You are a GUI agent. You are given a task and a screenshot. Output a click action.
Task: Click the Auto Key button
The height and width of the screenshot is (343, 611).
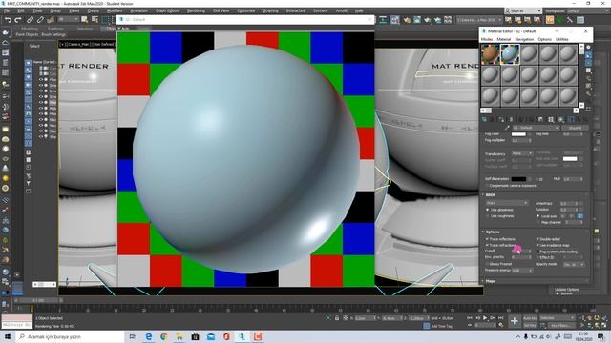(x=530, y=318)
